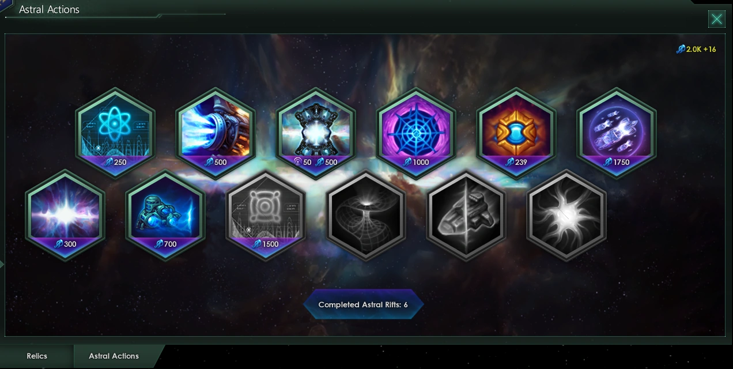
Task: Click the Completed Astral Rifts banner
Action: pos(363,304)
